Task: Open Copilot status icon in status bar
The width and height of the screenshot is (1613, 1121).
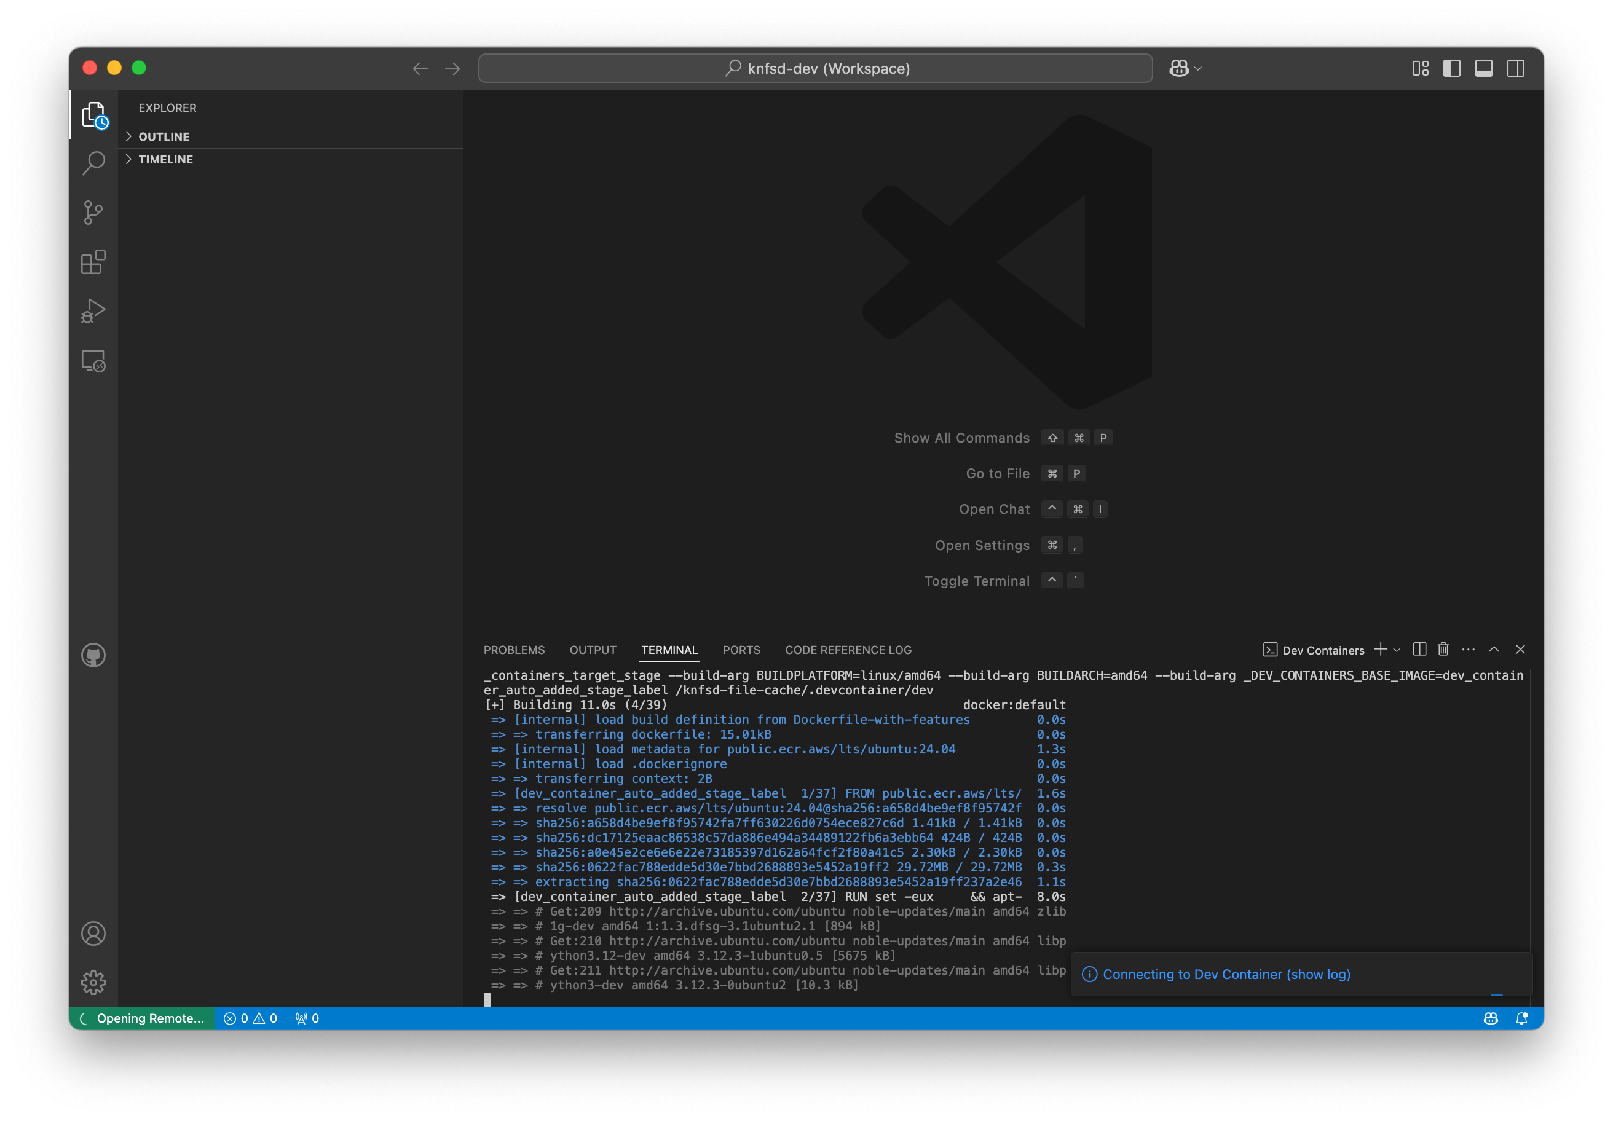Action: coord(1490,1018)
